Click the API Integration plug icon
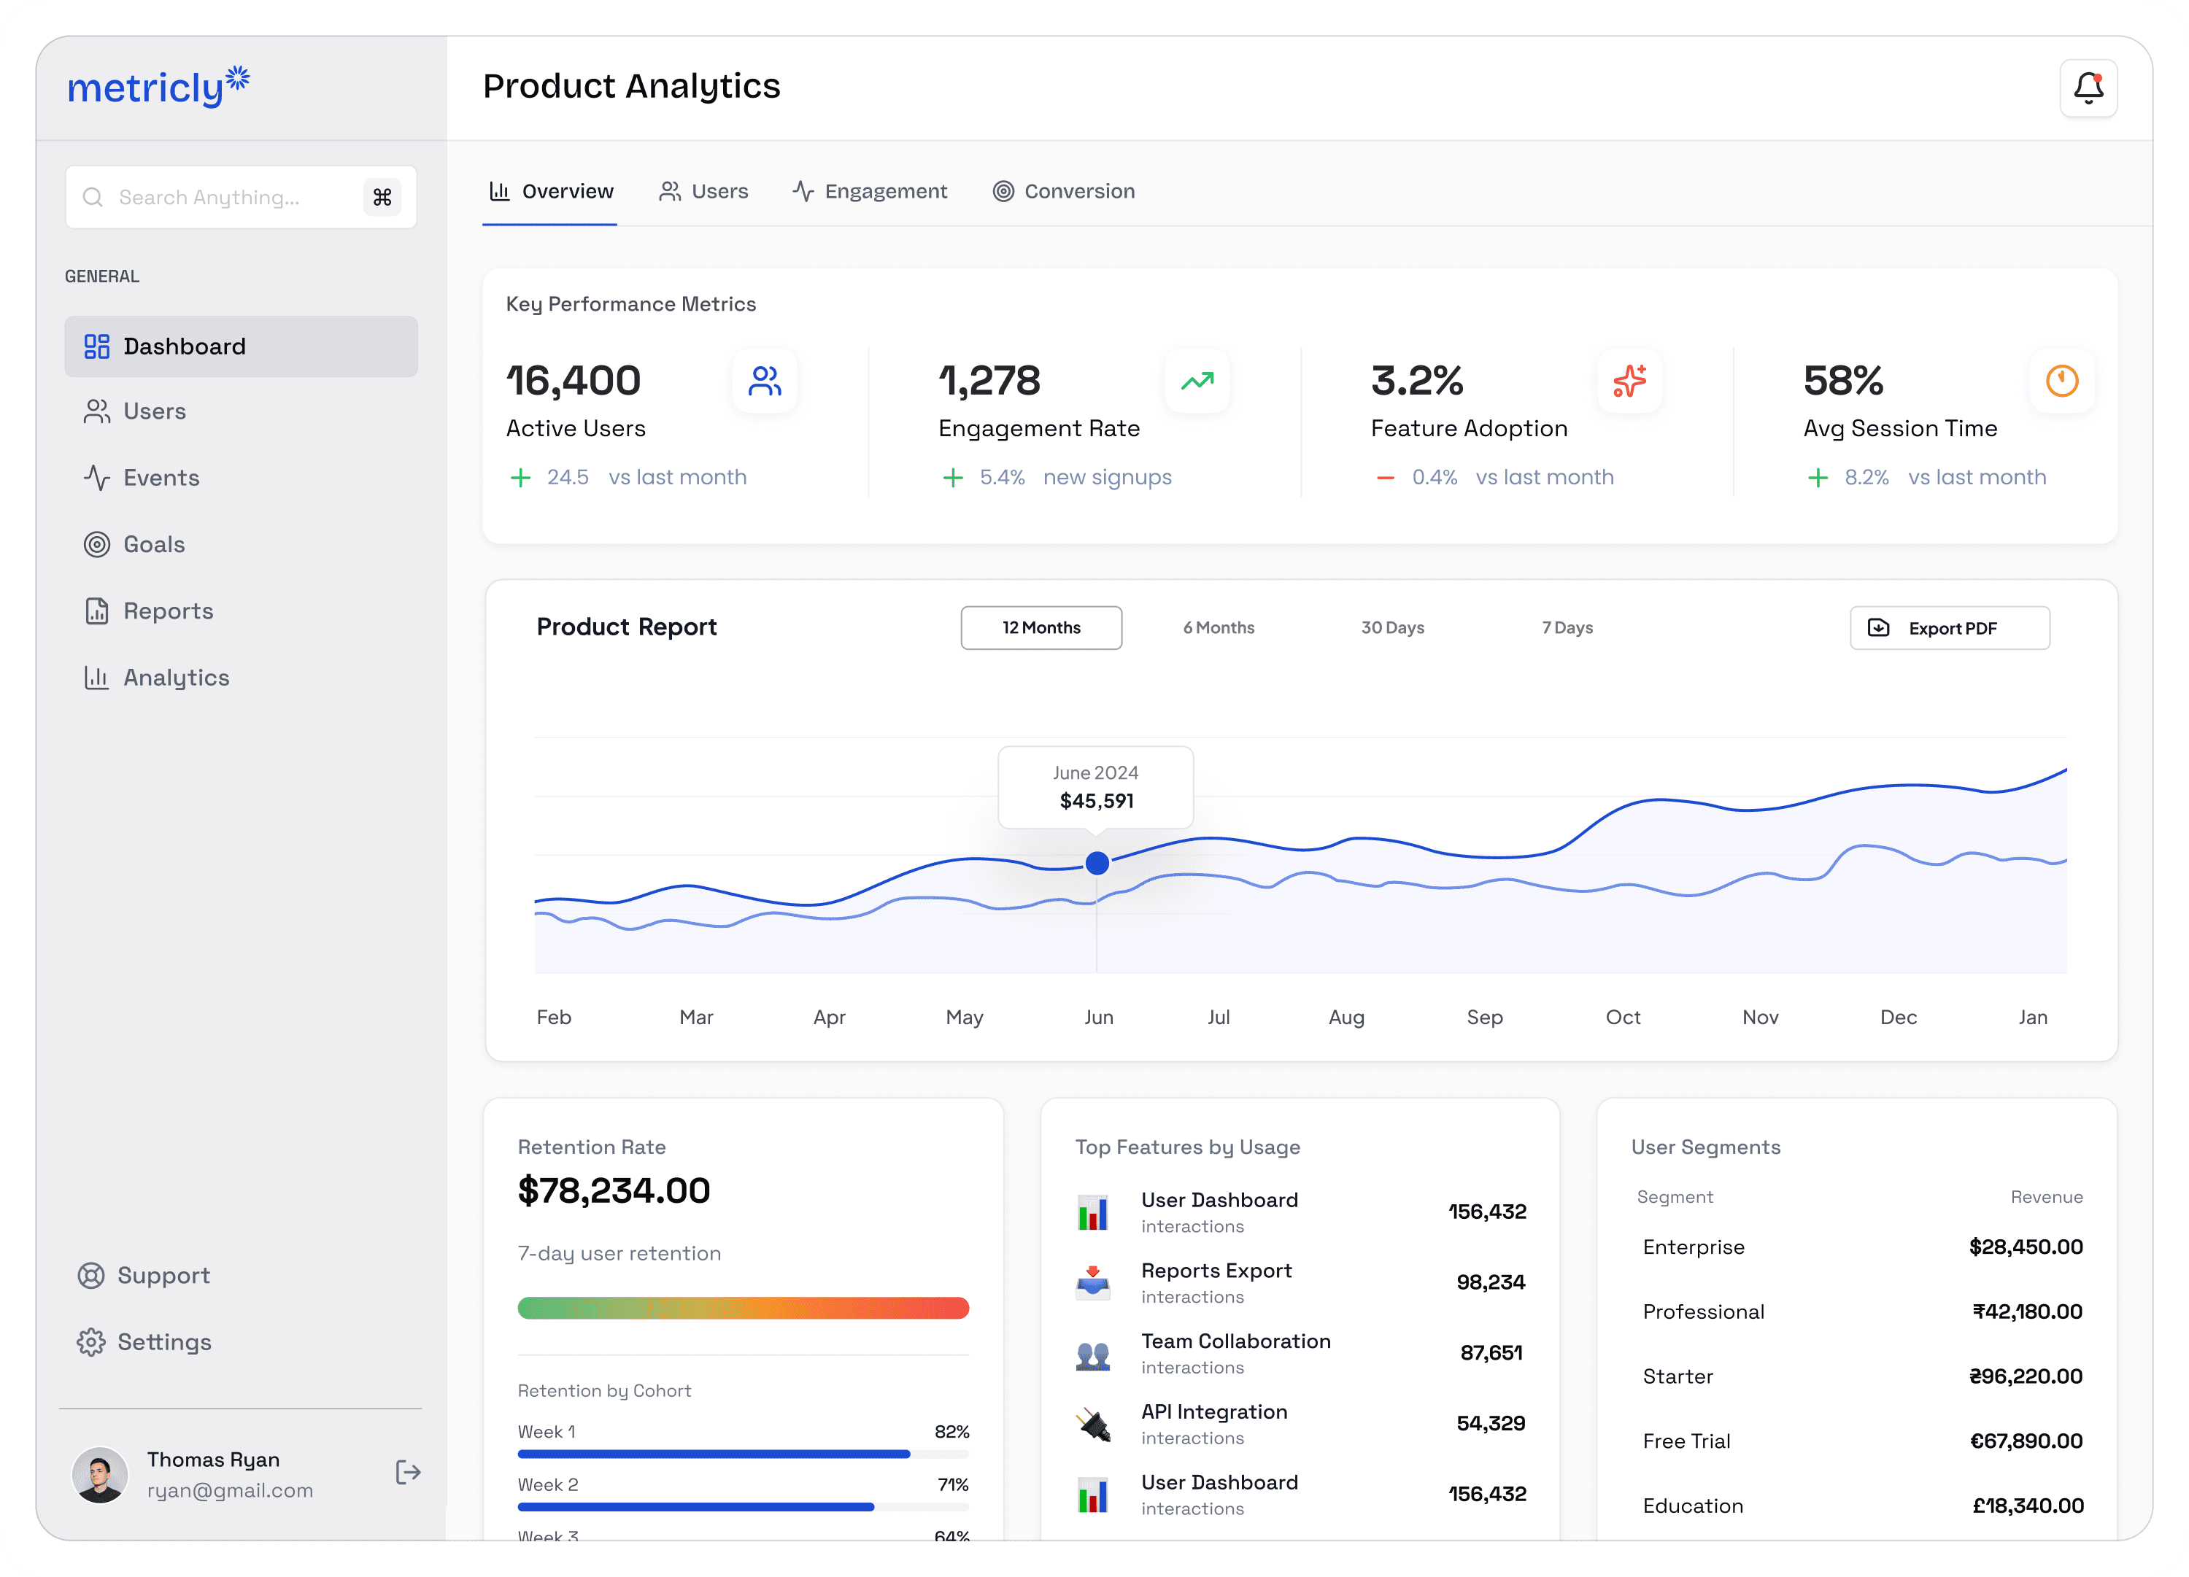2189x1577 pixels. (1092, 1424)
